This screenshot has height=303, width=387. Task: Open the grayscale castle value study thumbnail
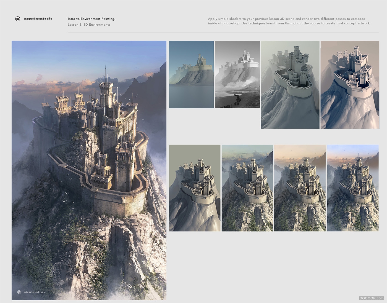coord(237,74)
